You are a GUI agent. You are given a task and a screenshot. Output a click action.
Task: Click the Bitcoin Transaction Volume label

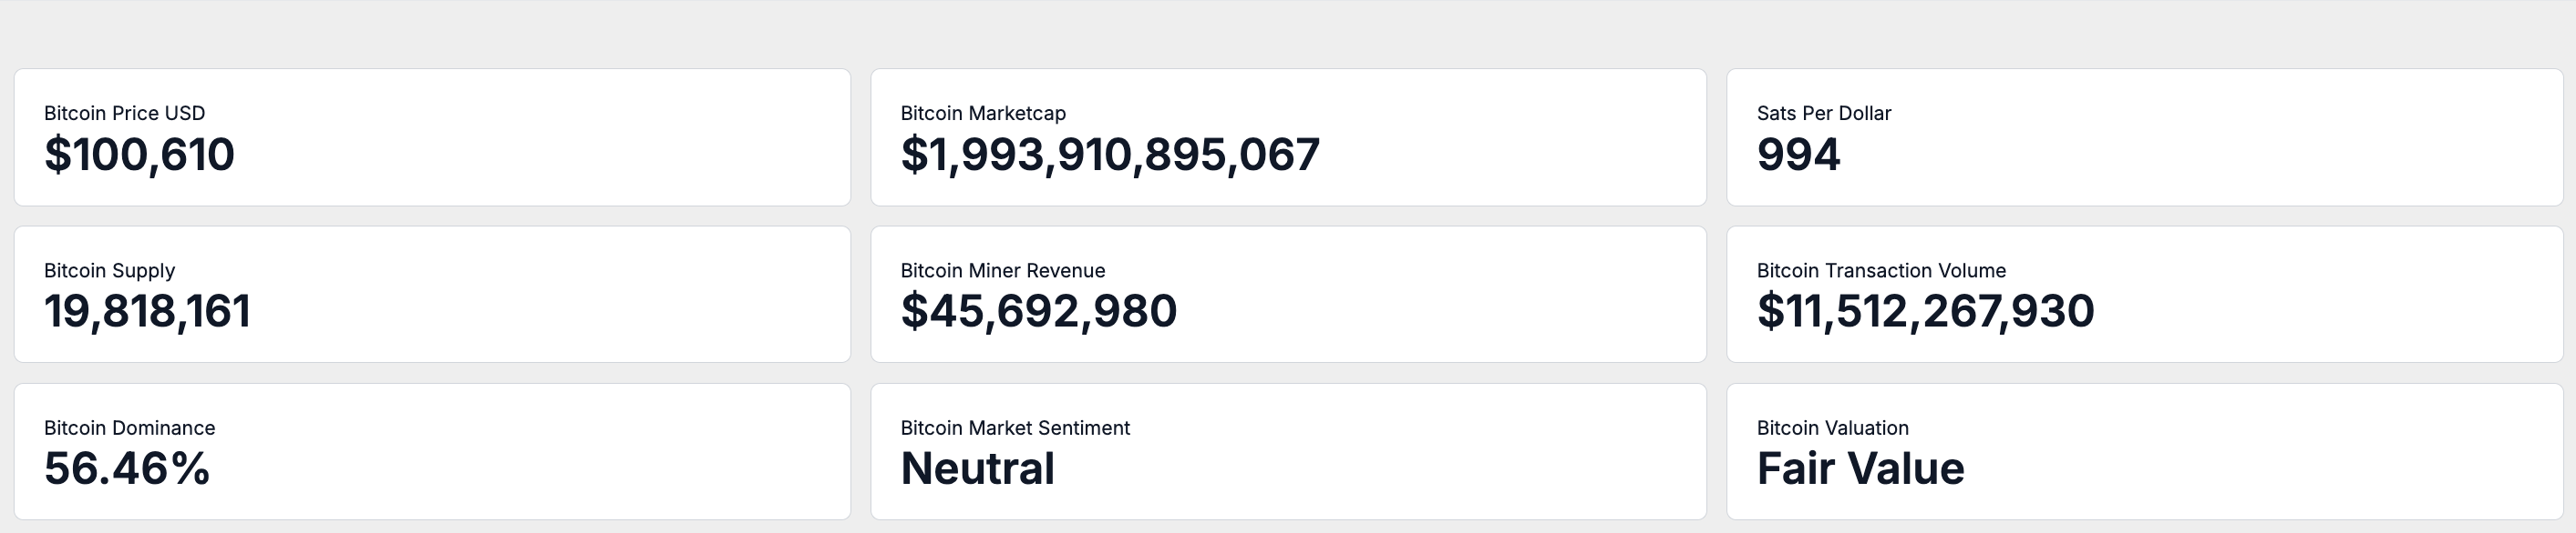pyautogui.click(x=1881, y=270)
